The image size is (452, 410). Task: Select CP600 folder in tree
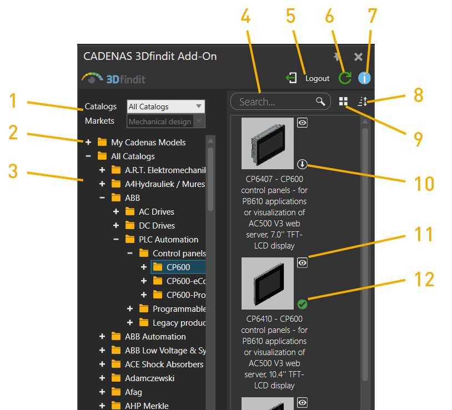coord(178,267)
